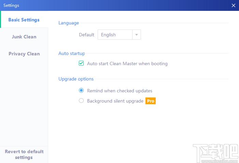Click the 'Auto start Clean Master when booting' label

(x=127, y=64)
